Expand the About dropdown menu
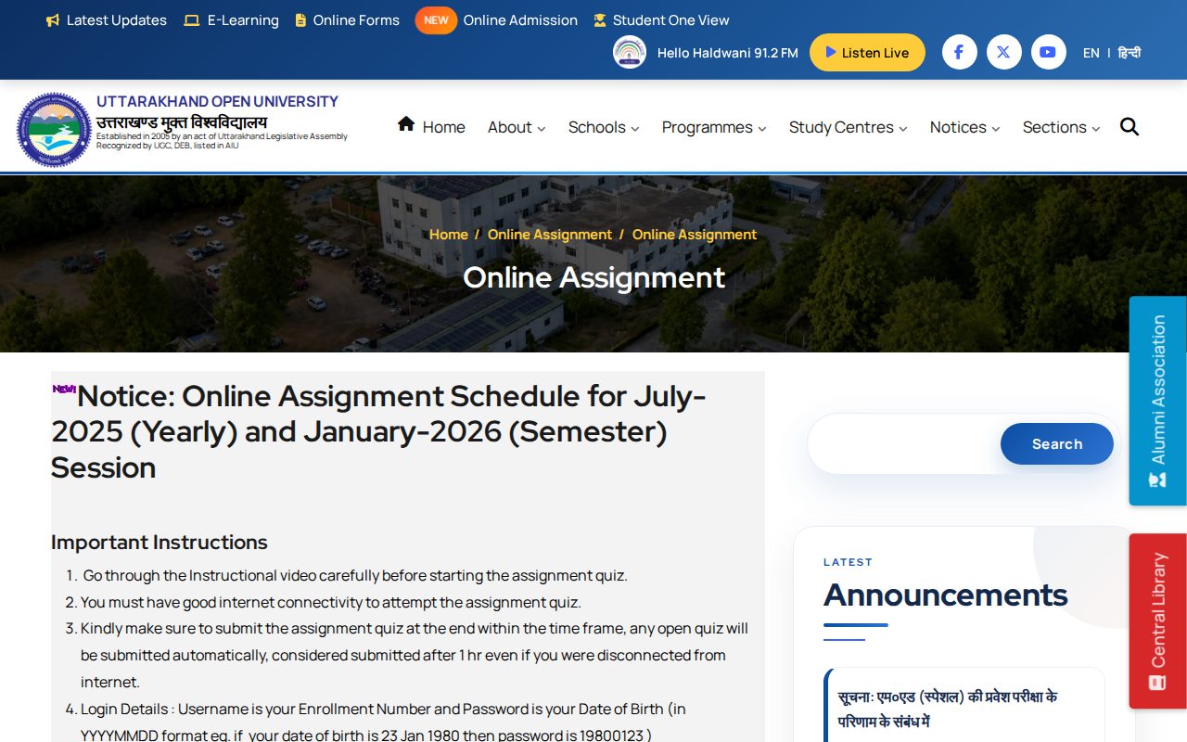This screenshot has height=742, width=1187. click(517, 127)
